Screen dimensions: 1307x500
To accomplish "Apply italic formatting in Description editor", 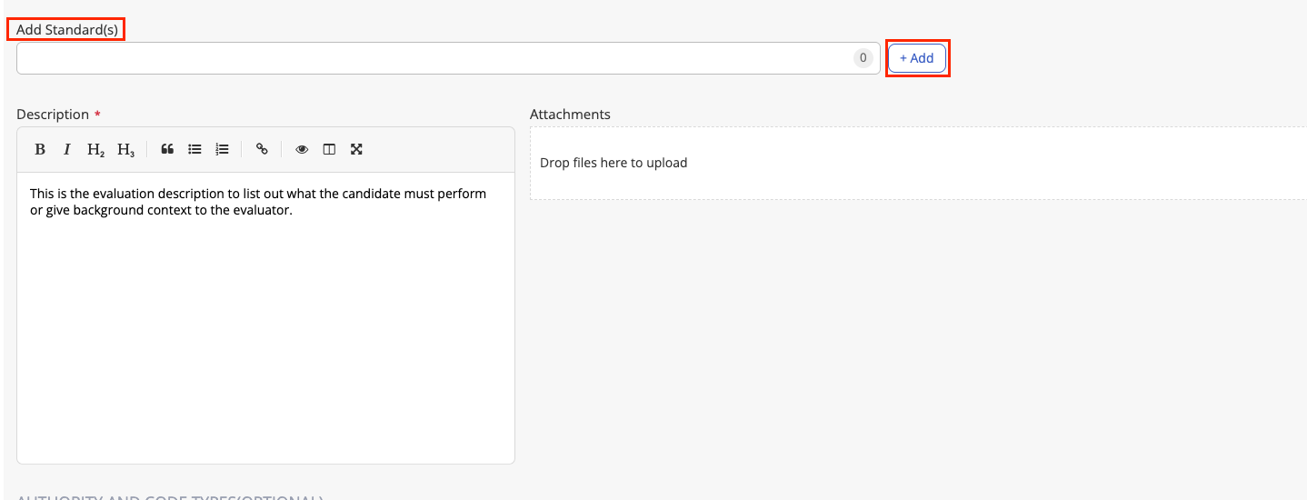I will (x=67, y=150).
